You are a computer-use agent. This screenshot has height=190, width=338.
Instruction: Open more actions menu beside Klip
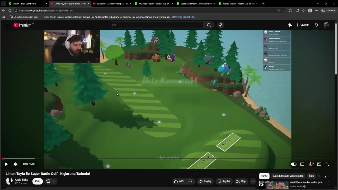[253, 181]
